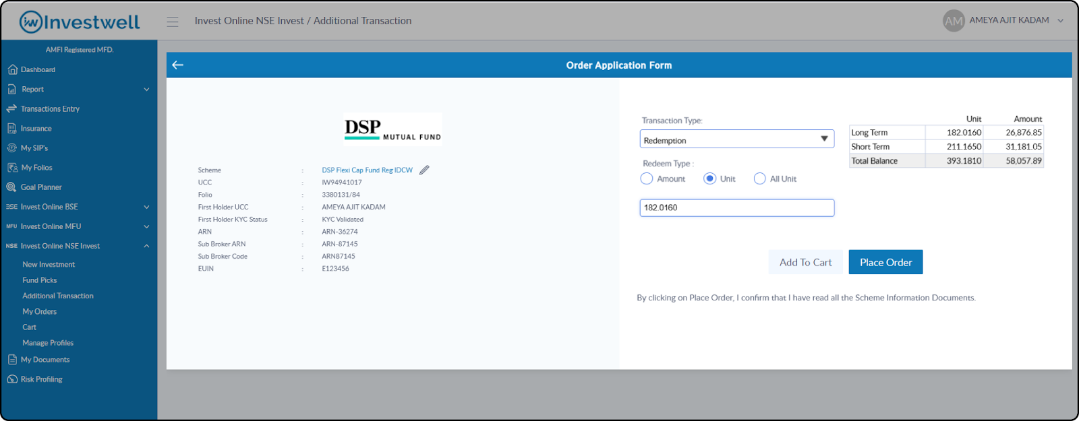This screenshot has height=421, width=1079.
Task: Click the Risk Profiling icon
Action: [x=12, y=379]
